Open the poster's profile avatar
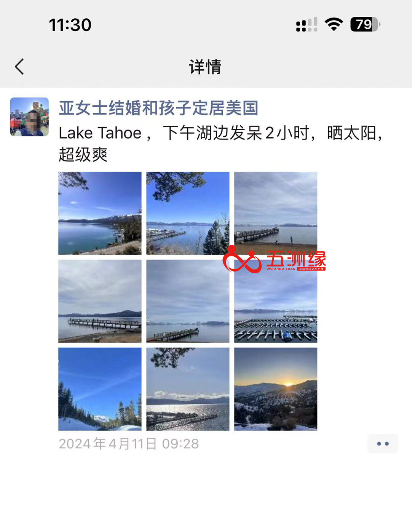Image resolution: width=412 pixels, height=518 pixels. (x=29, y=117)
